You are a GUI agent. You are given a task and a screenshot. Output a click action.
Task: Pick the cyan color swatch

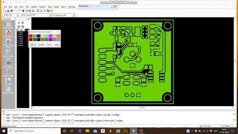click(46, 36)
